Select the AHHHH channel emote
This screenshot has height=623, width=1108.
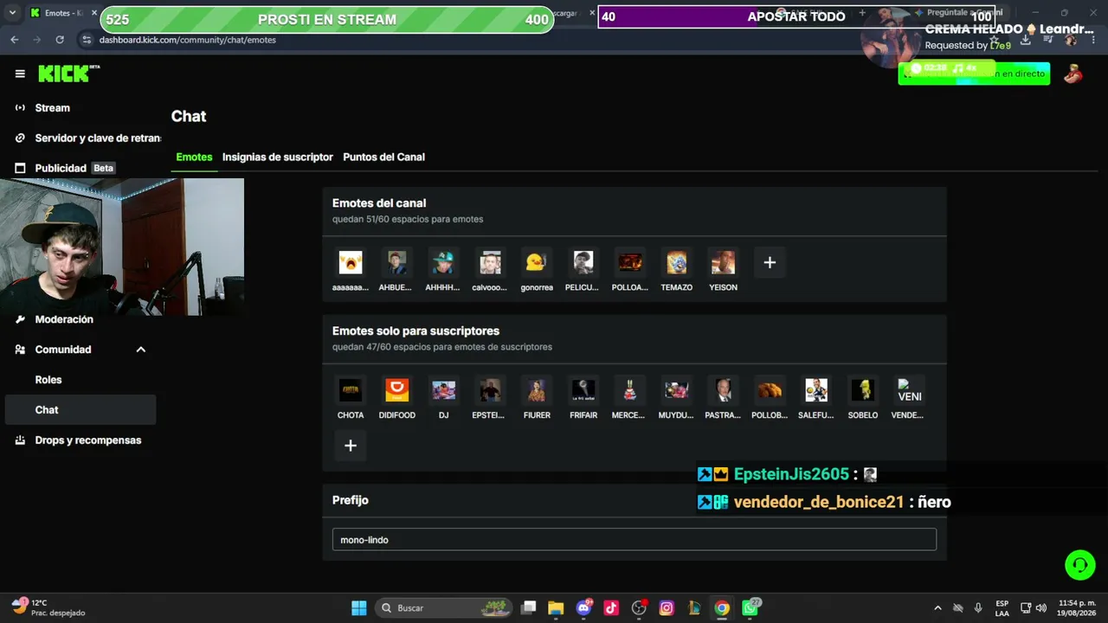(443, 262)
